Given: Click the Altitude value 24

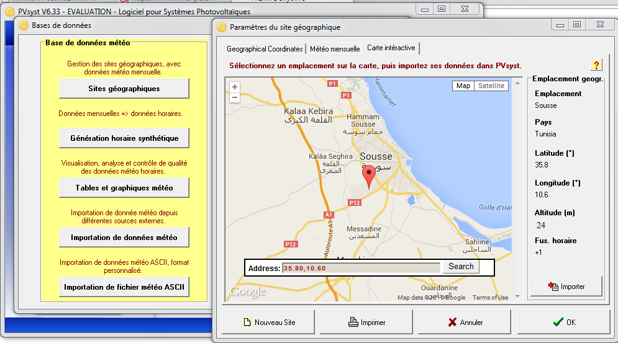Looking at the screenshot, I should [541, 225].
